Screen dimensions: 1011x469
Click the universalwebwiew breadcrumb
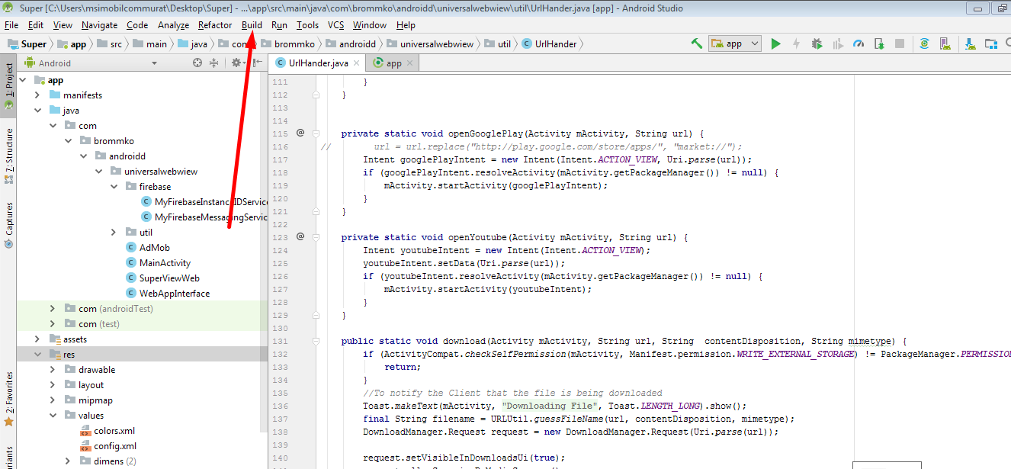point(429,44)
